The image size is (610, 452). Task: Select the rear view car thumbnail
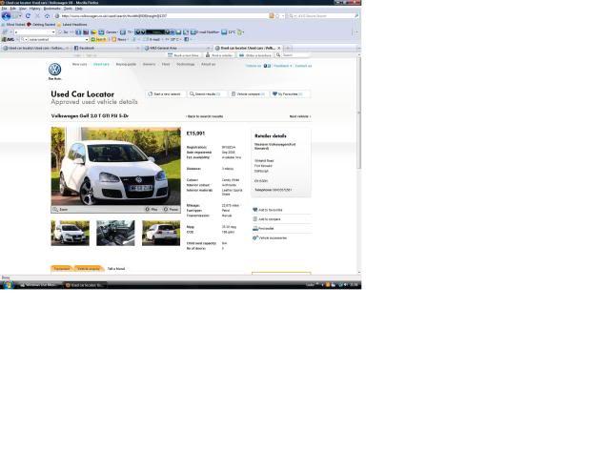161,234
